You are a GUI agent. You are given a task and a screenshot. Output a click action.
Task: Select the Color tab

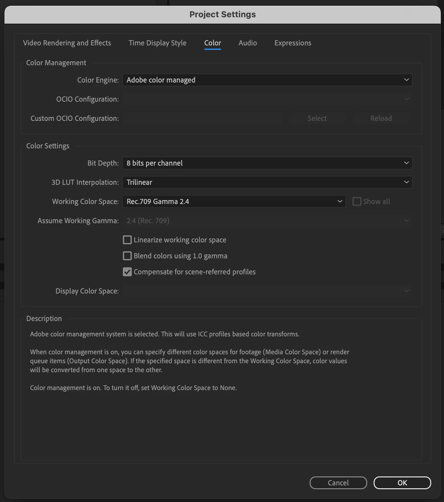coord(213,43)
